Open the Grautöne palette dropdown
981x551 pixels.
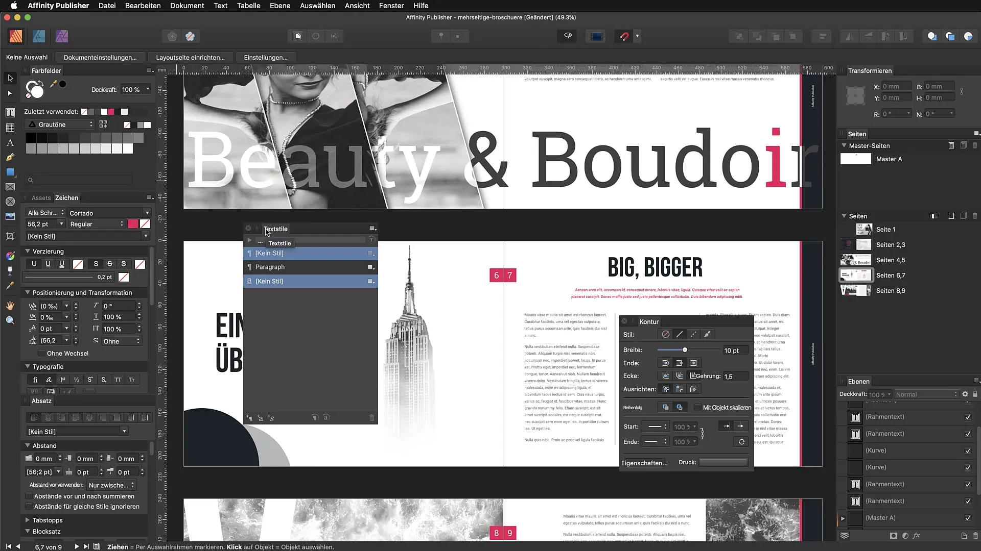(x=60, y=124)
